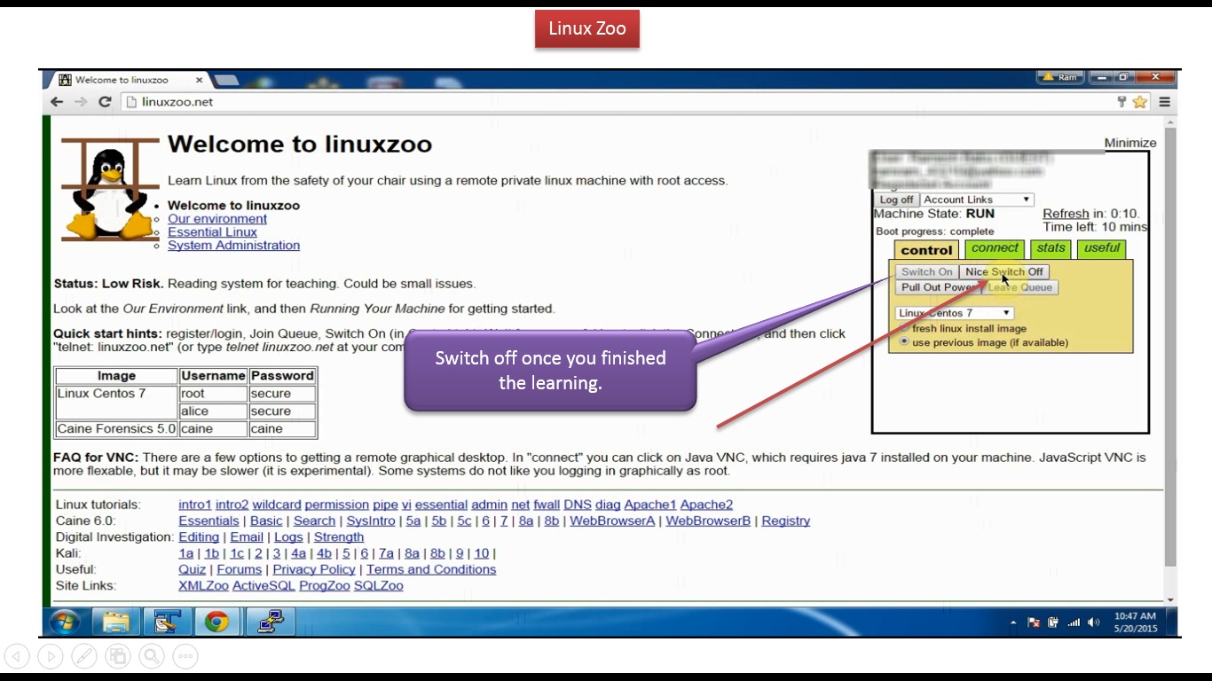Viewport: 1212px width, 681px height.
Task: Click the volume tray icon
Action: click(x=1094, y=622)
